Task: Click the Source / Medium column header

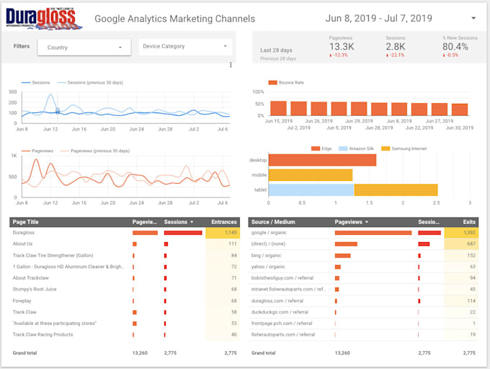Action: (273, 222)
